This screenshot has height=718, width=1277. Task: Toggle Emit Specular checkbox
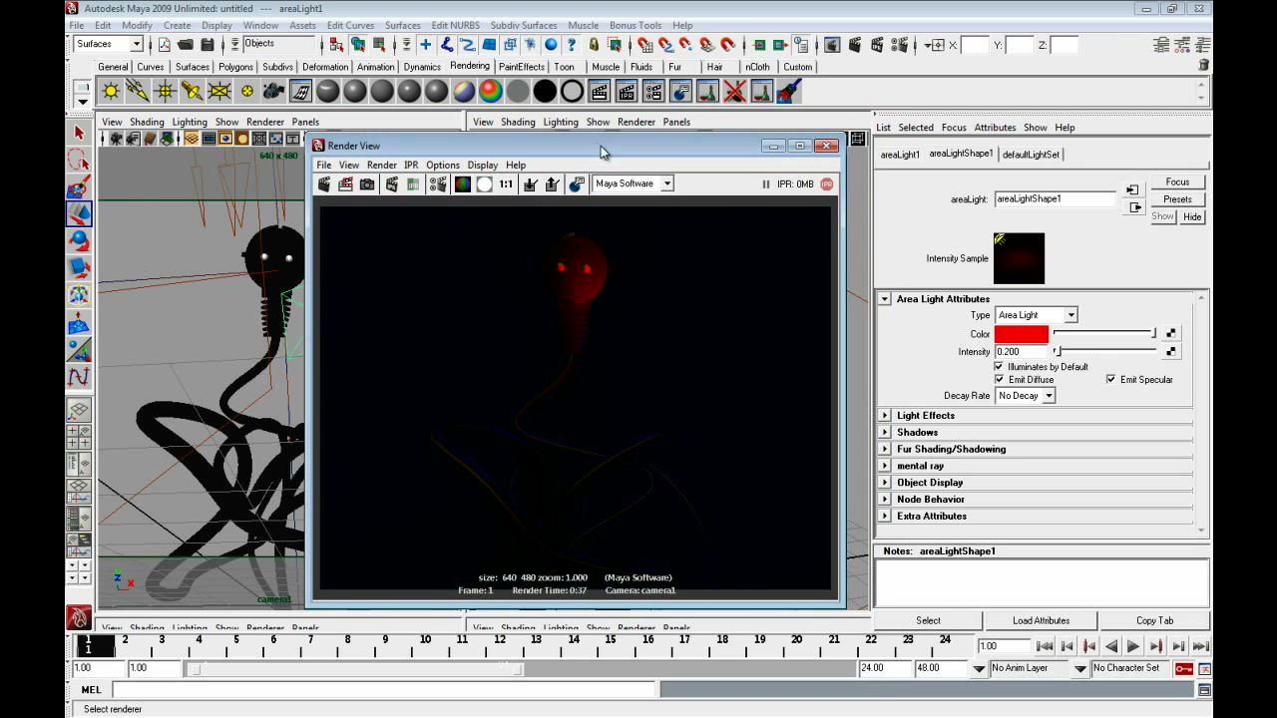point(1110,380)
